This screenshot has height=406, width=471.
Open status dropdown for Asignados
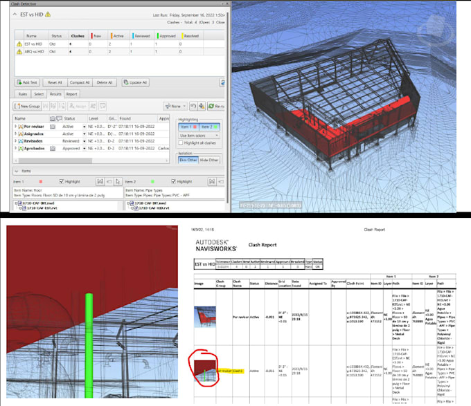tap(84, 134)
